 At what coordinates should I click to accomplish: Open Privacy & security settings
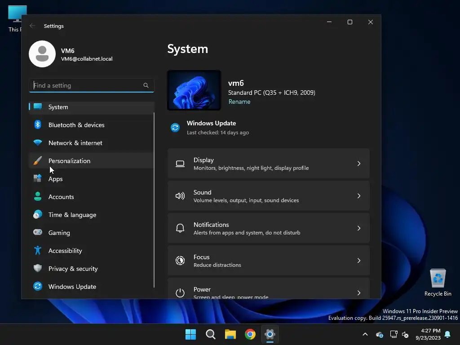92,269
